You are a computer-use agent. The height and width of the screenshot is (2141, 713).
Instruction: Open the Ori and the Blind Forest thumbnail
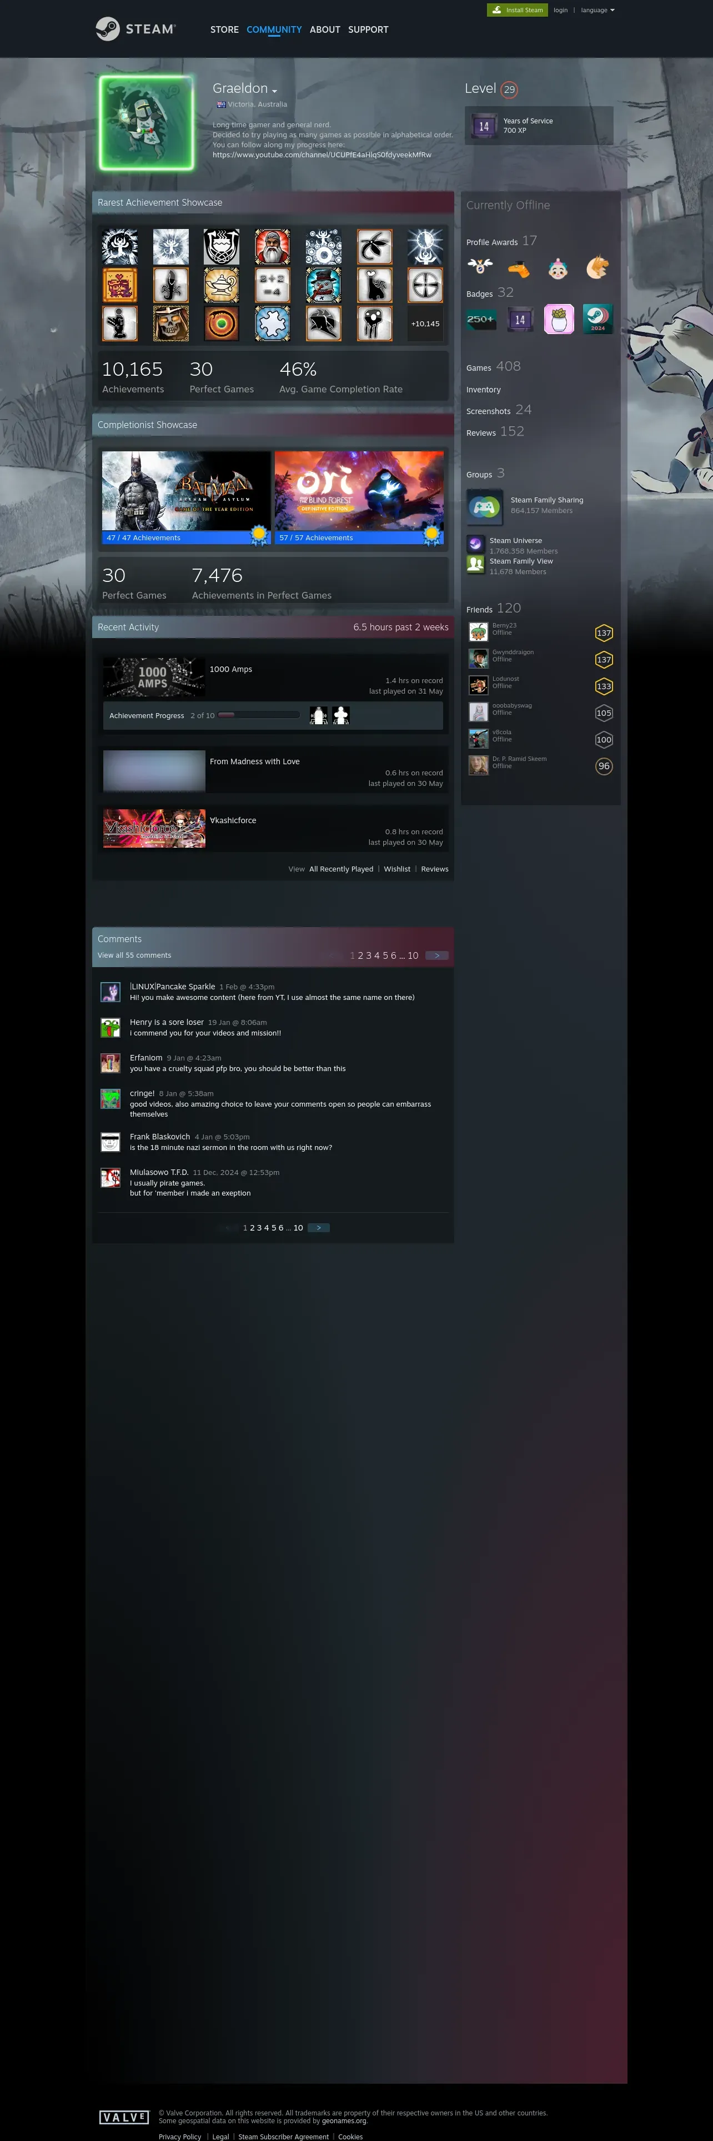click(x=359, y=491)
